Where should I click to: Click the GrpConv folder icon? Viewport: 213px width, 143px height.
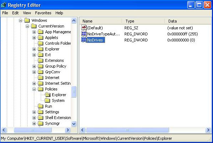pos(40,72)
